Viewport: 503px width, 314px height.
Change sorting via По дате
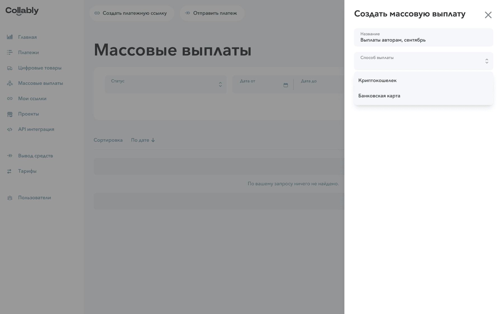(143, 140)
